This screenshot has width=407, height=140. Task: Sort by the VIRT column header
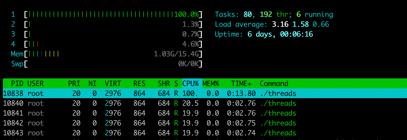[113, 84]
